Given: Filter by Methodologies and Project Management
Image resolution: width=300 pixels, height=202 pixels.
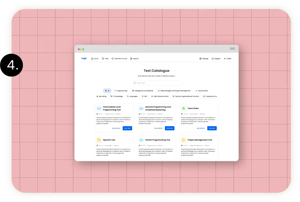Looking at the screenshot, I should coord(174,90).
